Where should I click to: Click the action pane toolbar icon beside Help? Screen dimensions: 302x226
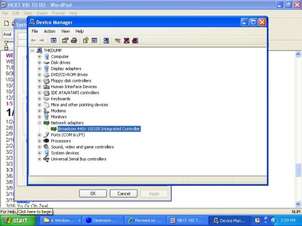94,41
